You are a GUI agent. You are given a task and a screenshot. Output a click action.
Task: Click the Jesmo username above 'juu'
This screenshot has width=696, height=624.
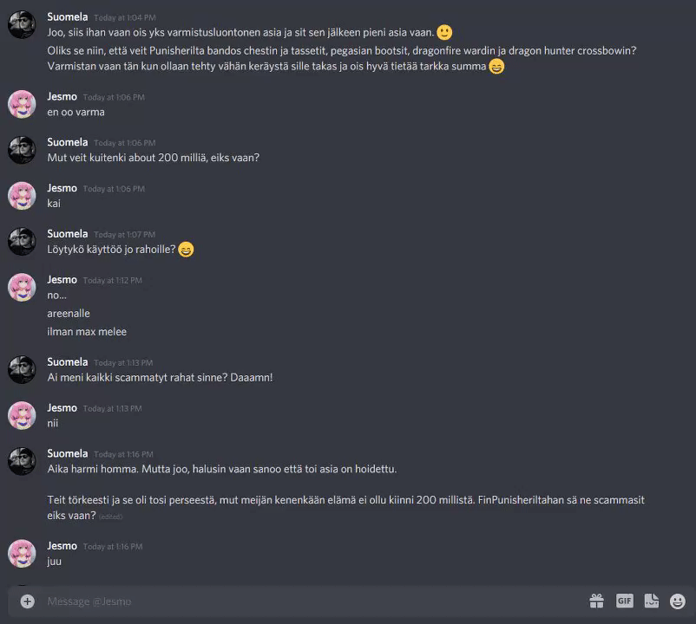point(62,546)
